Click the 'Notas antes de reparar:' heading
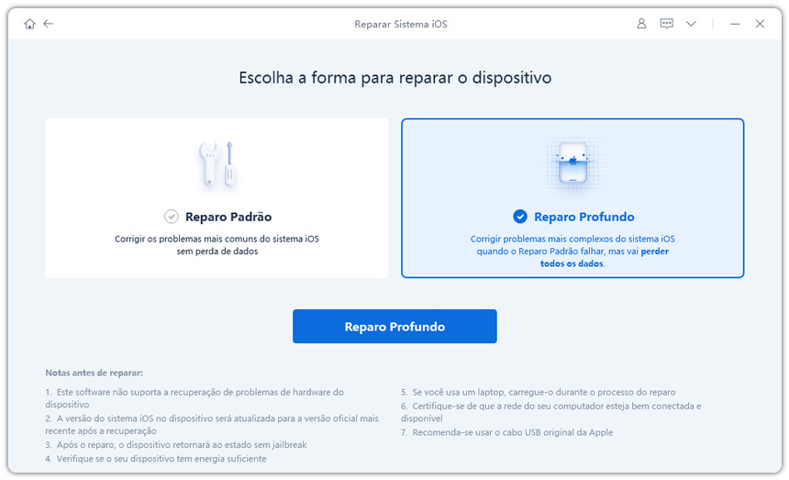This screenshot has height=480, width=789. [x=94, y=373]
